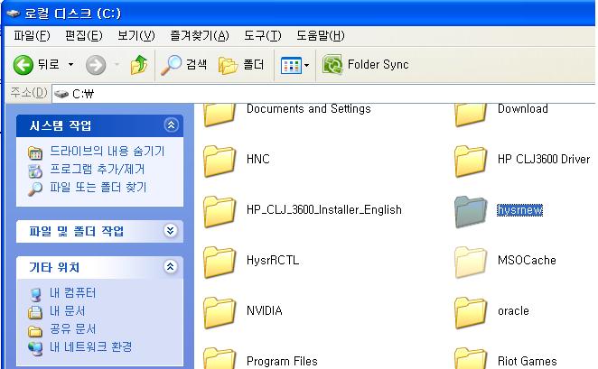Select the HNC folder icon
The image size is (598, 369).
220,161
